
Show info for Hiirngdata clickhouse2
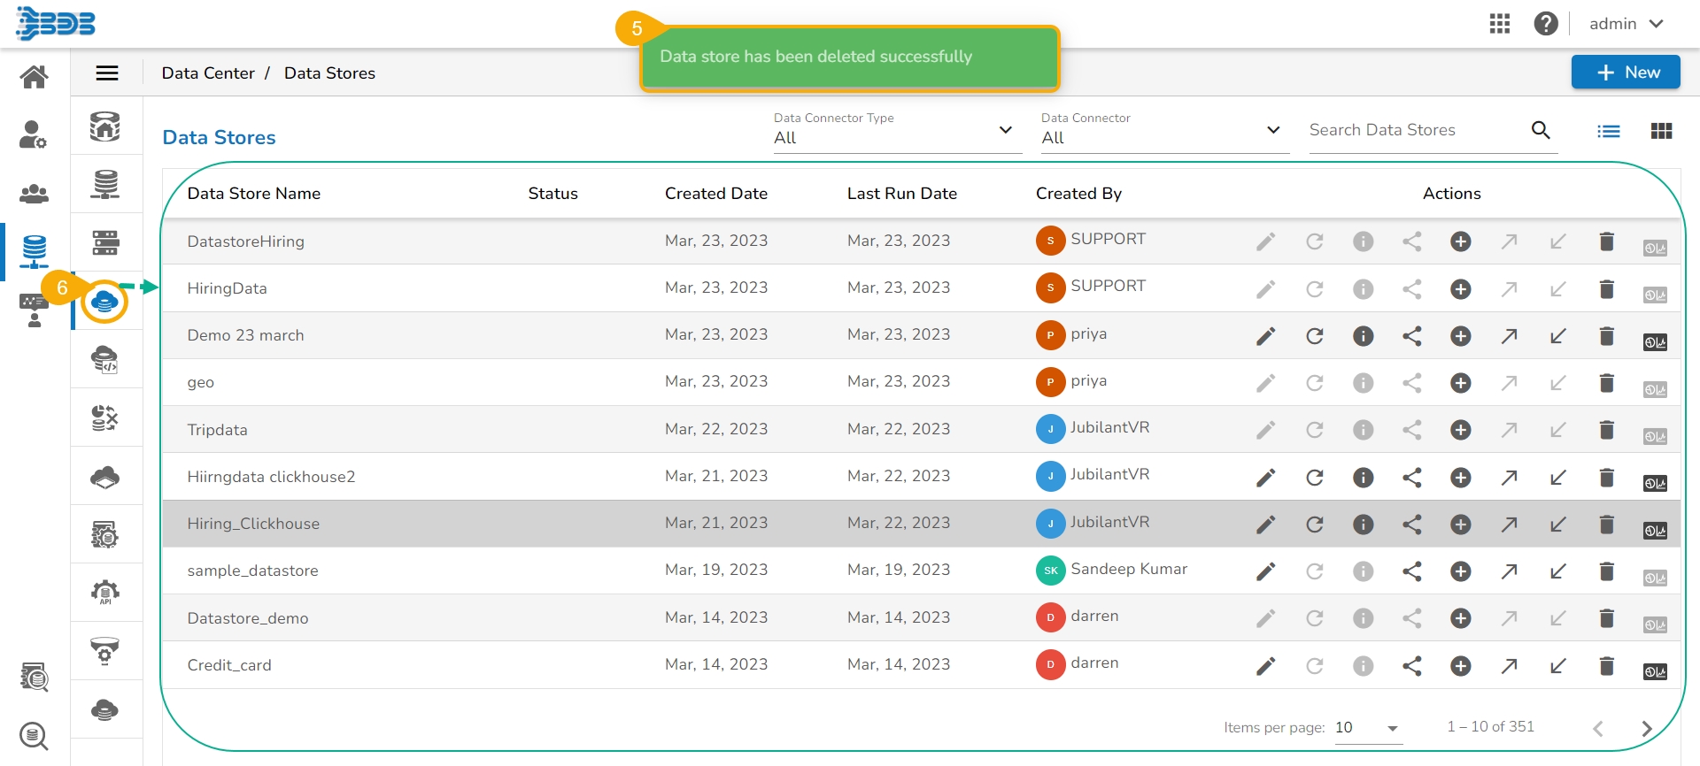click(x=1363, y=478)
